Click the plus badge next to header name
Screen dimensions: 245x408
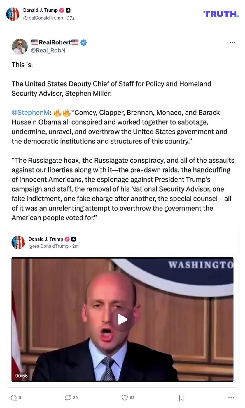68,10
